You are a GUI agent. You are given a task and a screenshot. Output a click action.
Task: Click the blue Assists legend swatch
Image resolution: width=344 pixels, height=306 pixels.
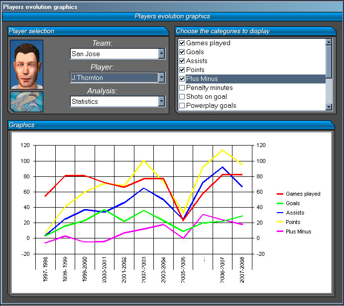pos(280,213)
